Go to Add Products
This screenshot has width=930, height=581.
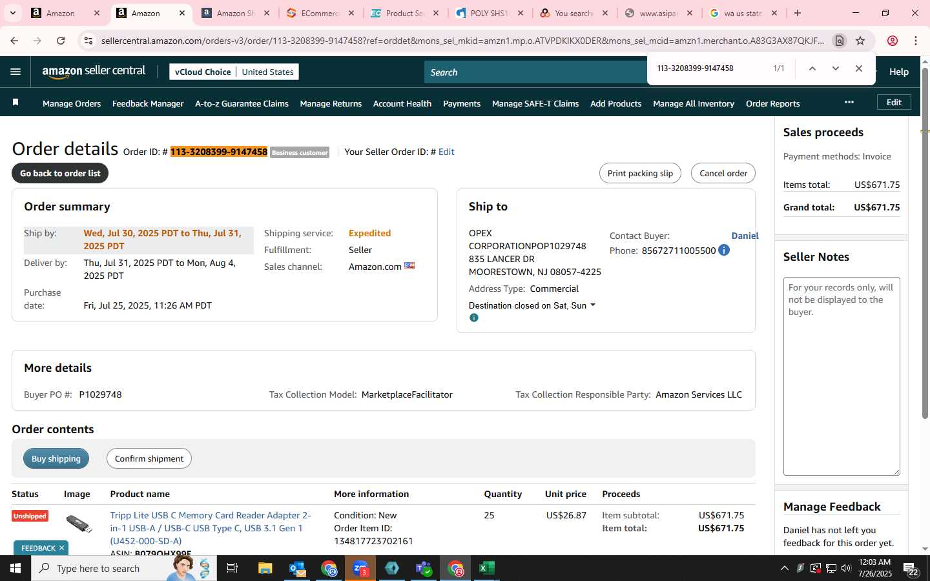(615, 103)
